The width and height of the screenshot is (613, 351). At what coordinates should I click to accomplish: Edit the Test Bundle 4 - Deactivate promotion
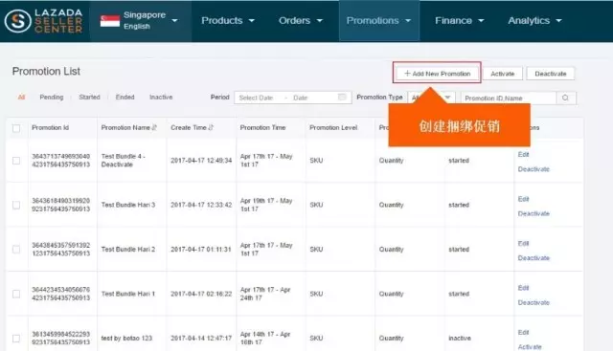[523, 155]
